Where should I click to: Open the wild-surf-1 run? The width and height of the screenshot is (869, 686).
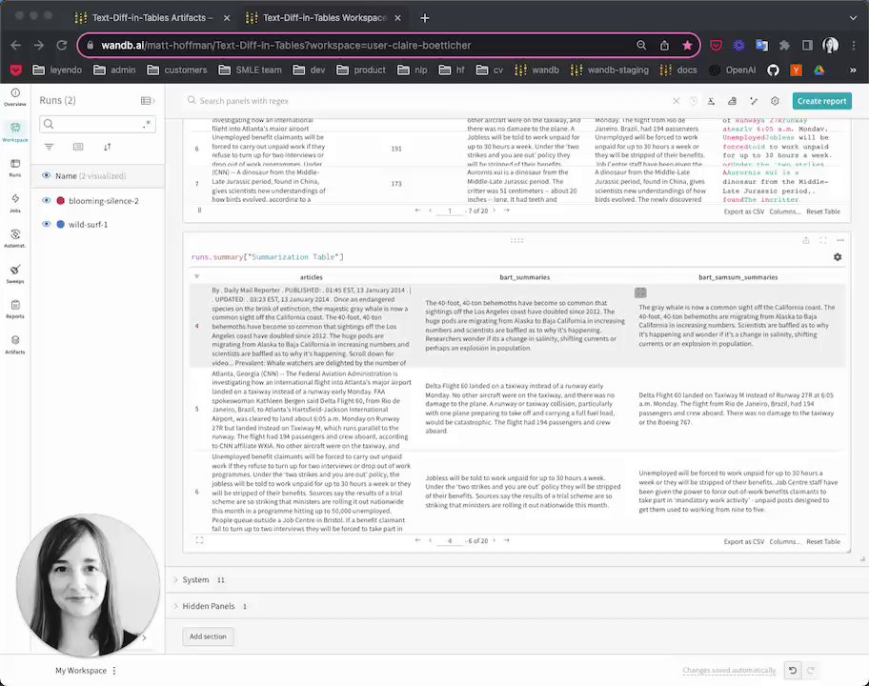tap(88, 225)
